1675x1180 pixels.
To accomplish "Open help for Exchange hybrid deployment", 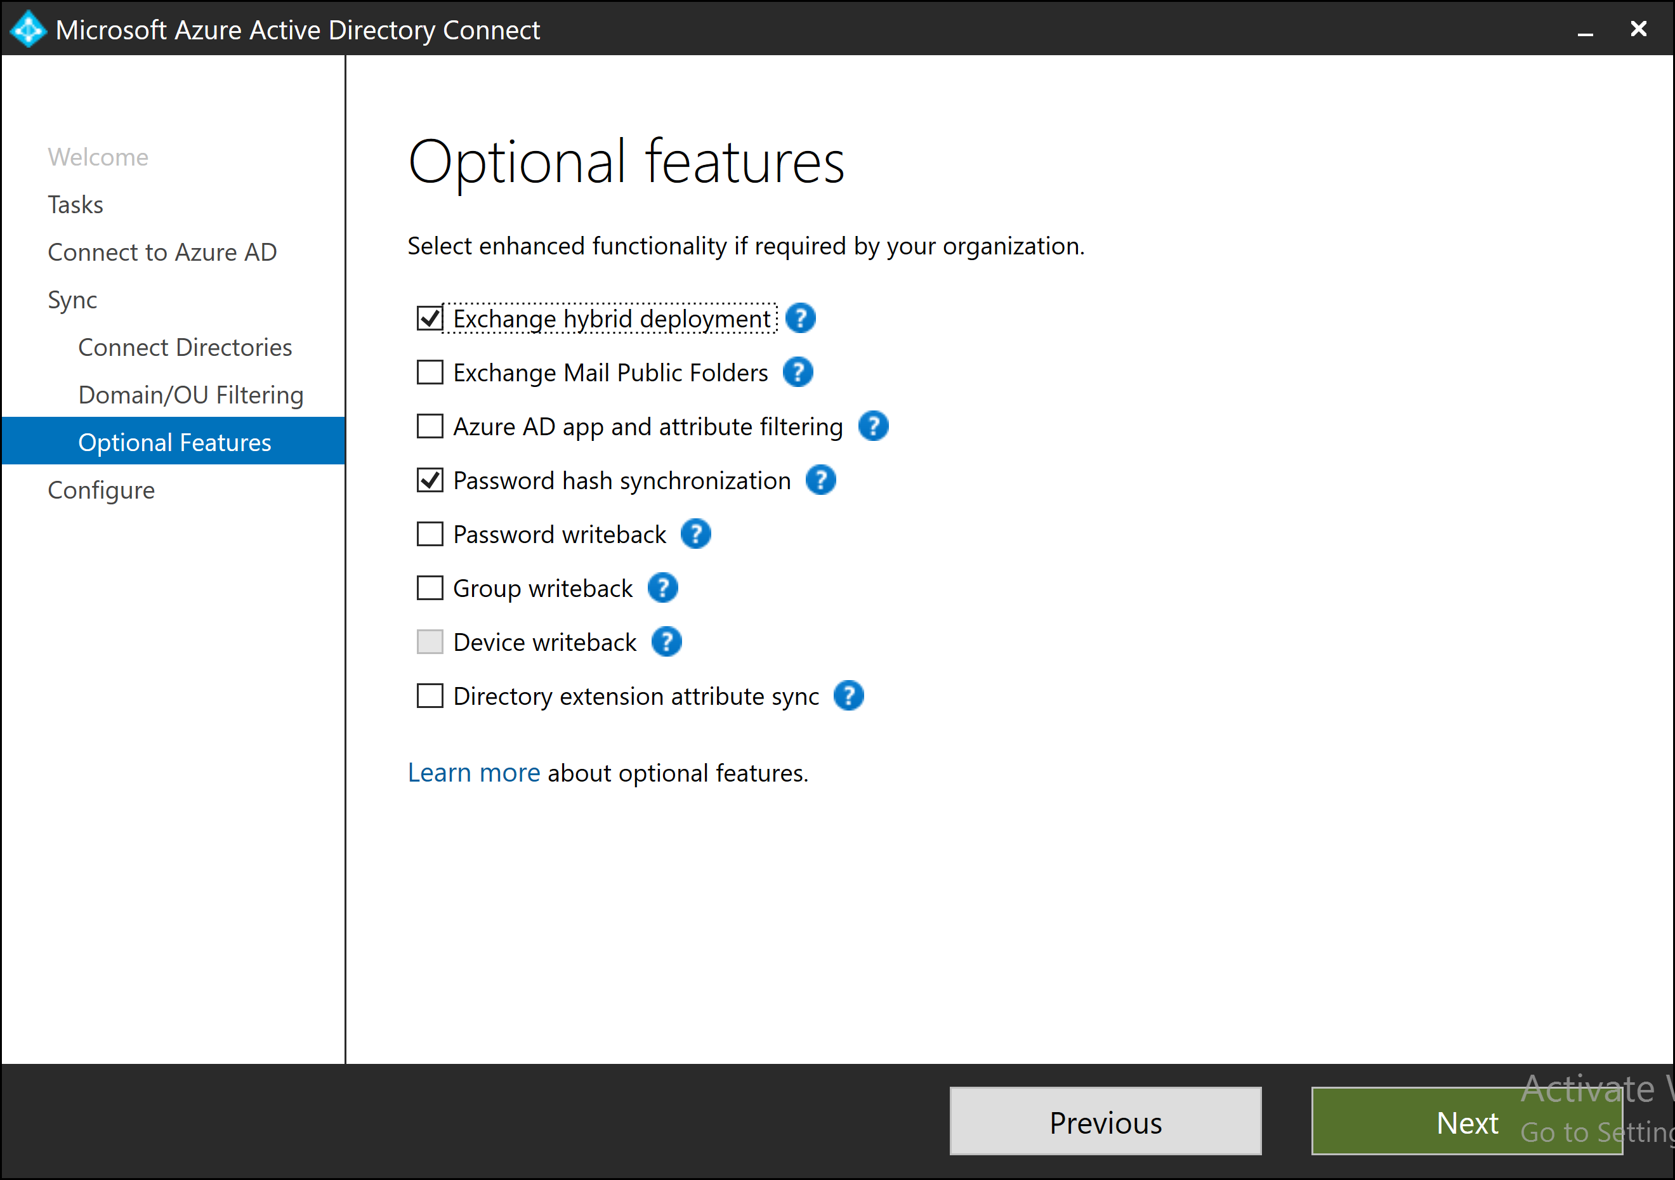I will 800,317.
